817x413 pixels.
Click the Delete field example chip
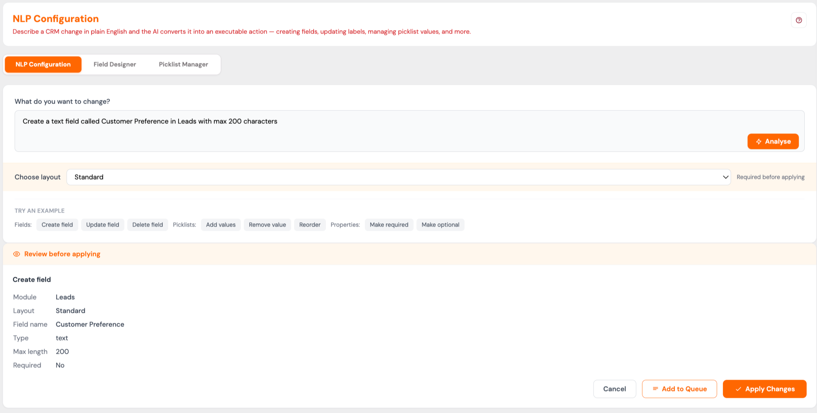[x=147, y=225]
